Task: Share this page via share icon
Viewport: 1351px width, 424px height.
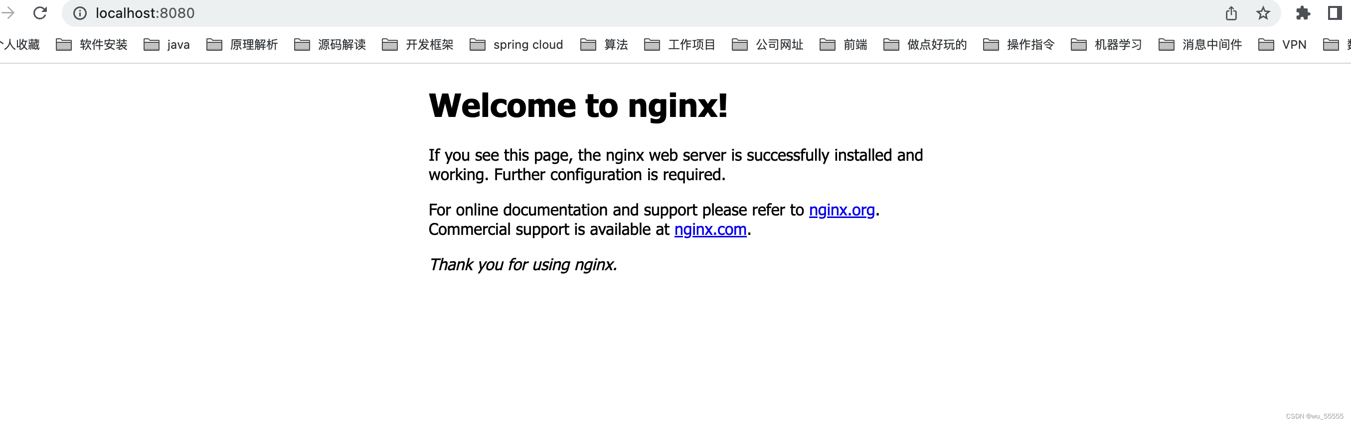Action: pos(1231,13)
